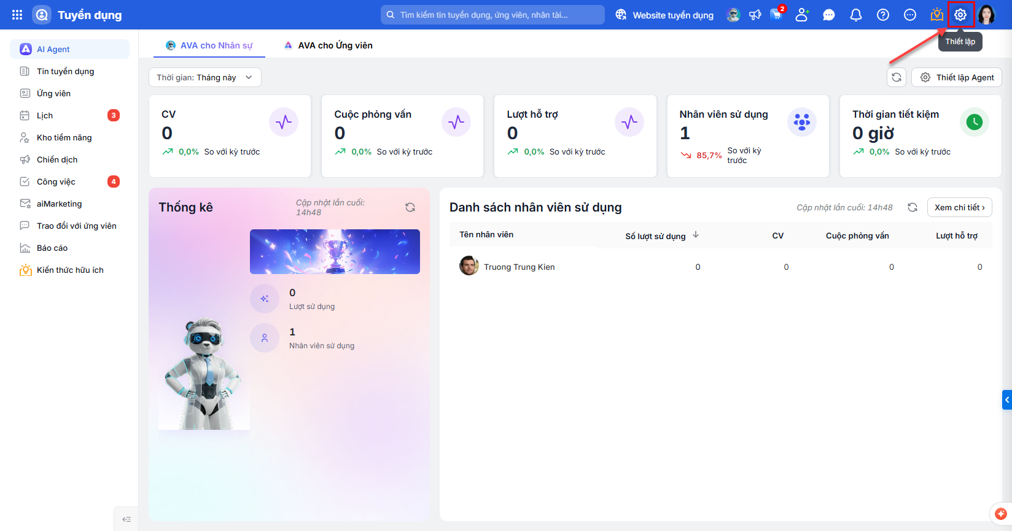Open the Thiết lập settings gear icon
This screenshot has height=531, width=1012.
[960, 15]
